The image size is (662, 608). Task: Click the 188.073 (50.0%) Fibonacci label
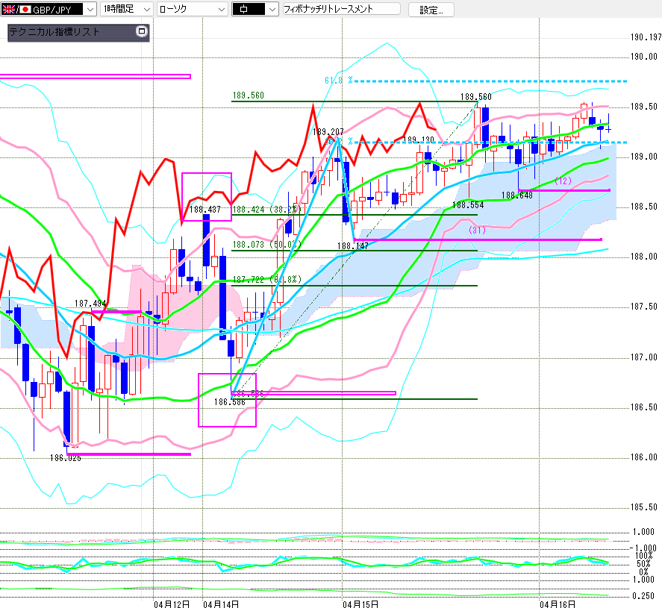tap(267, 244)
